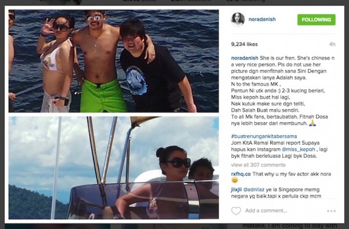The height and width of the screenshot is (229, 349).
Task: Open noradanish username in the post header
Action: (262, 19)
